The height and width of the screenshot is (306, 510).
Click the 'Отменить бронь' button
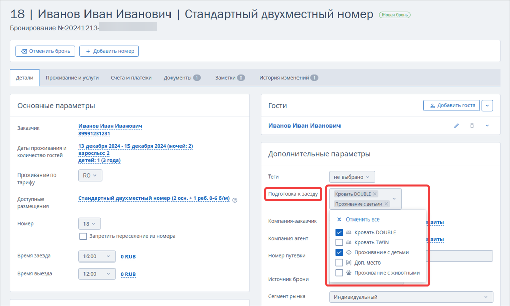(46, 51)
